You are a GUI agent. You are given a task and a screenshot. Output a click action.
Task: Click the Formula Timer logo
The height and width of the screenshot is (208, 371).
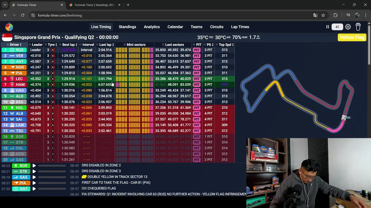tap(9, 27)
